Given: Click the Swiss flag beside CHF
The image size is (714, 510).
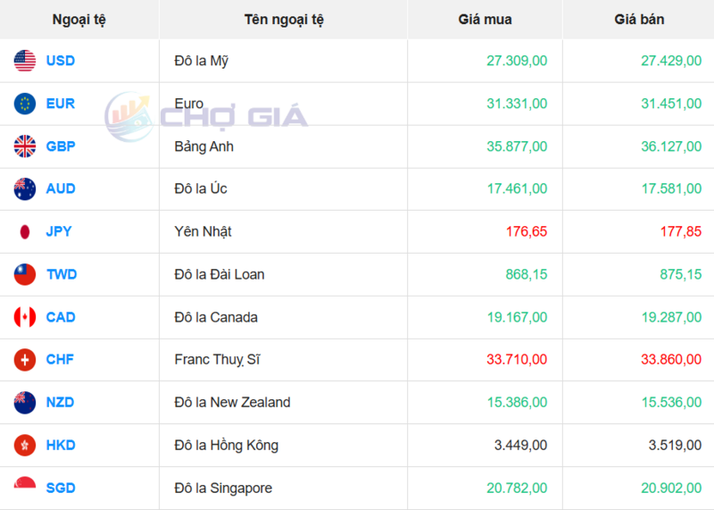Looking at the screenshot, I should point(25,360).
